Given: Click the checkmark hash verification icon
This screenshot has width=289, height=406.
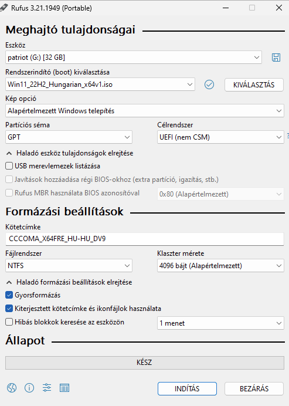Looking at the screenshot, I should 209,84.
